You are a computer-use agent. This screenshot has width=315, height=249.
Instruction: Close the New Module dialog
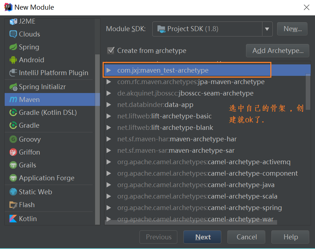point(306,8)
